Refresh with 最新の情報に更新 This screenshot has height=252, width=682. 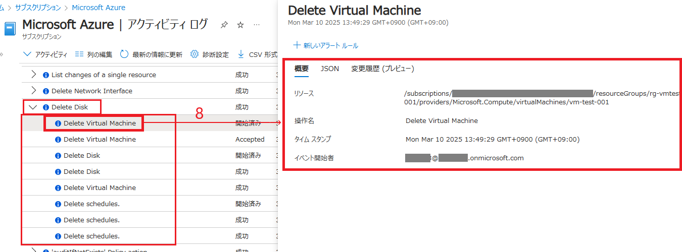151,54
